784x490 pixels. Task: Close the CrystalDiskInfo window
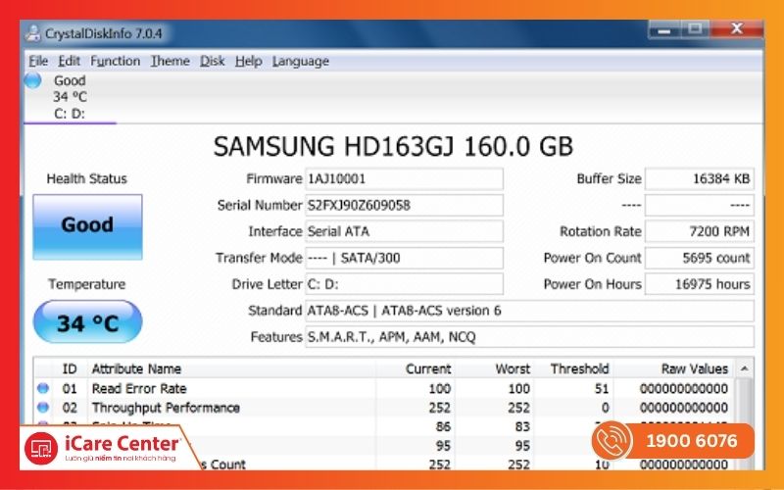pos(736,29)
